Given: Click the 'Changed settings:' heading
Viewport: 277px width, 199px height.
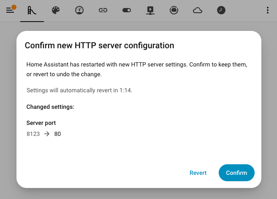Looking at the screenshot, I should pyautogui.click(x=50, y=107).
